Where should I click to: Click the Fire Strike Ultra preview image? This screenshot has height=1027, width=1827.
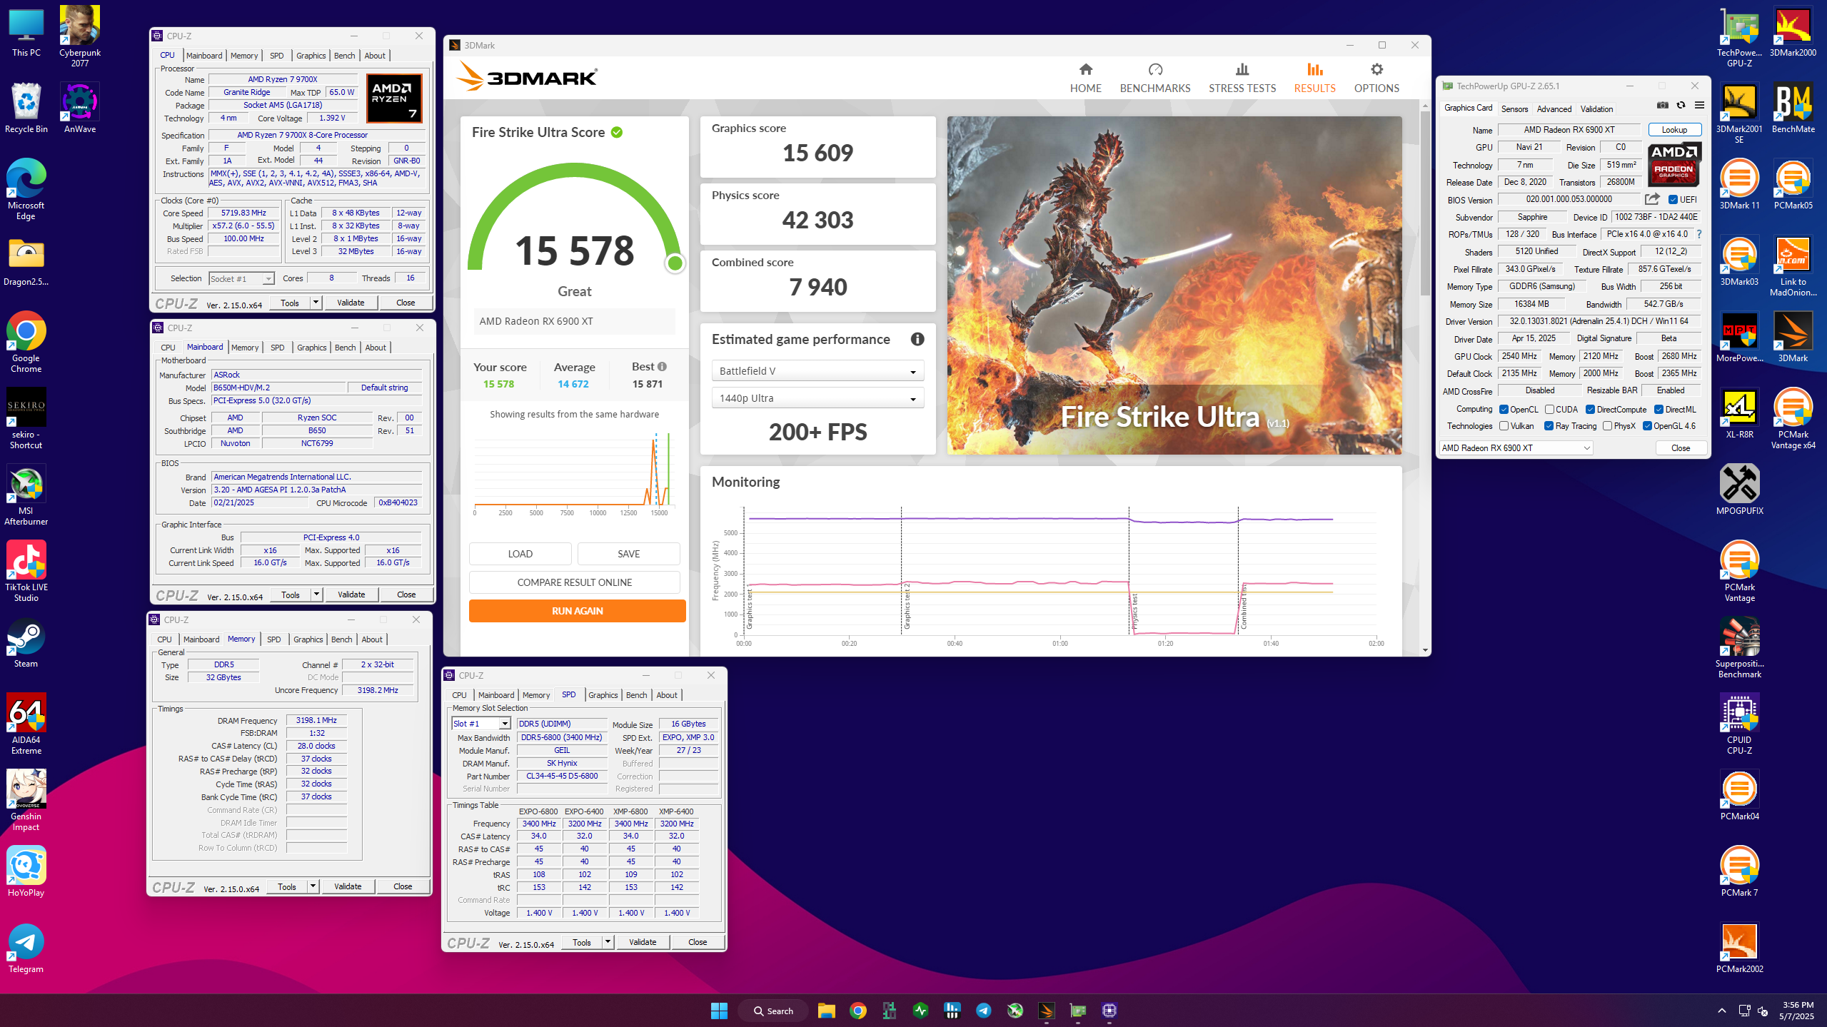point(1174,285)
